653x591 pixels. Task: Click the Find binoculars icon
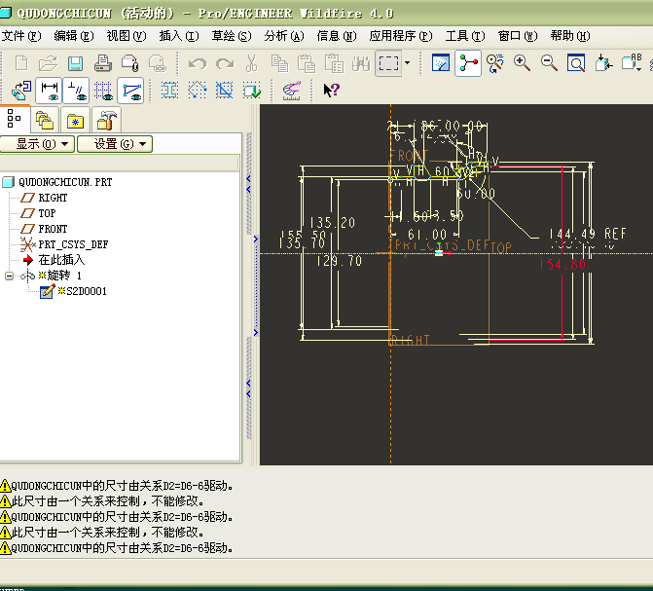(361, 63)
